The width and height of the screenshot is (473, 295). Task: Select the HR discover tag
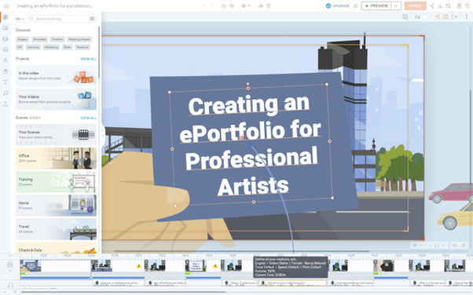click(20, 47)
